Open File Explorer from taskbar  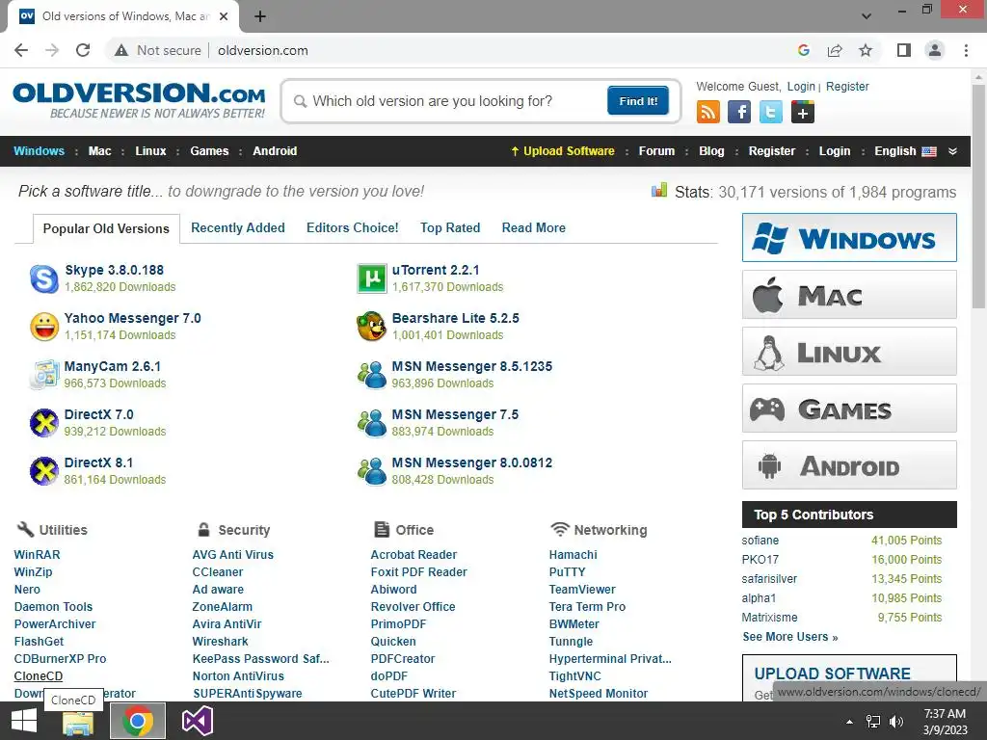coord(78,721)
